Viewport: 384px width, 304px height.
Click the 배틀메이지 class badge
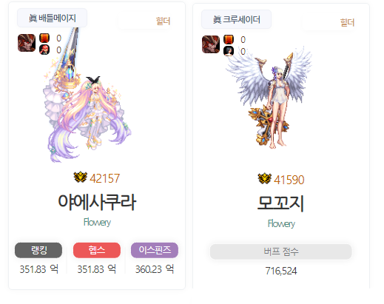pos(52,18)
